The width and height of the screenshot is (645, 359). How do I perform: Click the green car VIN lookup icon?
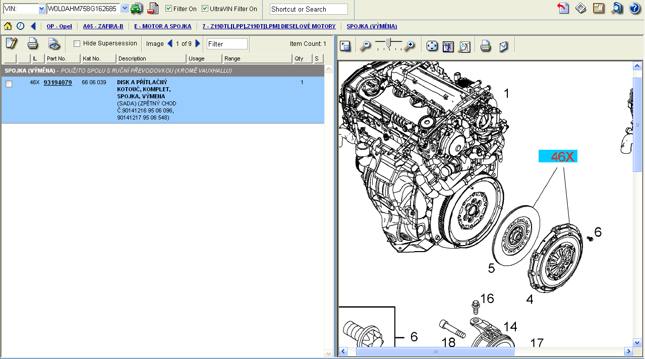pos(136,9)
